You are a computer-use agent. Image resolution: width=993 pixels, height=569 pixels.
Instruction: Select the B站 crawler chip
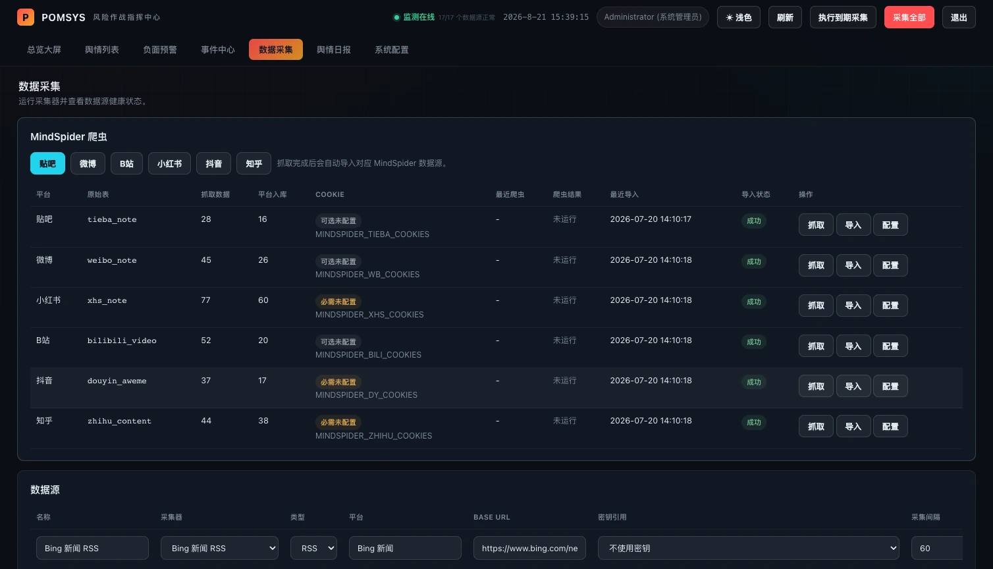pos(126,163)
